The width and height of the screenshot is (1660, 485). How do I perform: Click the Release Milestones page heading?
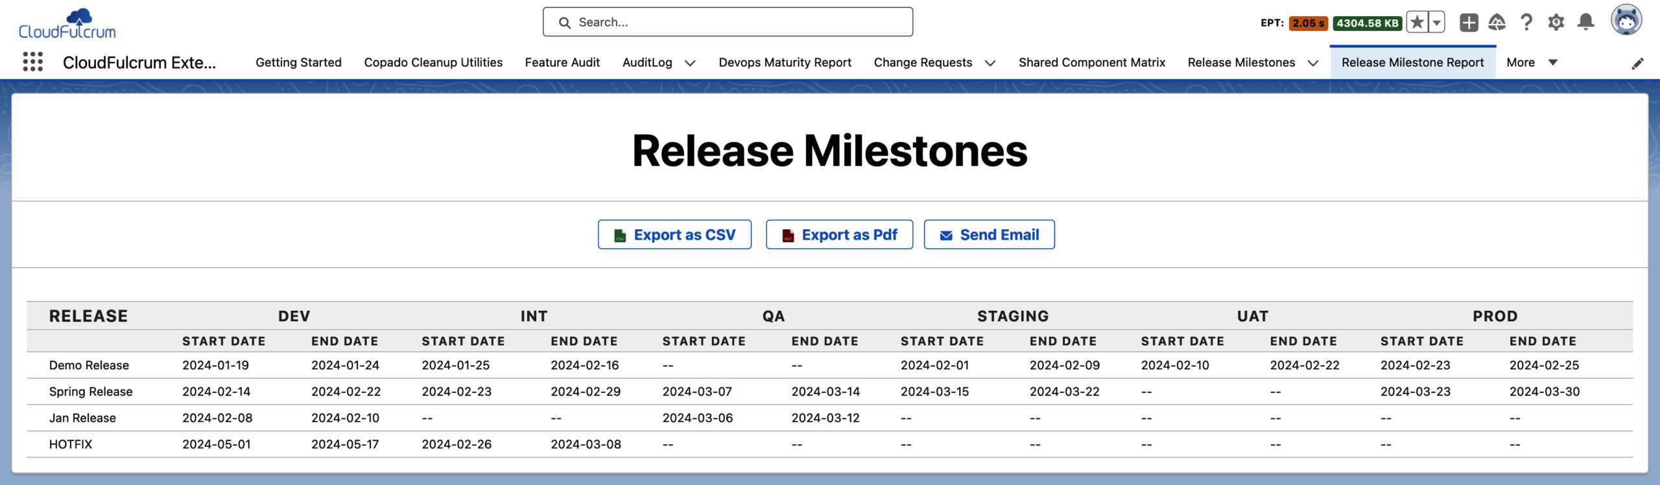829,151
